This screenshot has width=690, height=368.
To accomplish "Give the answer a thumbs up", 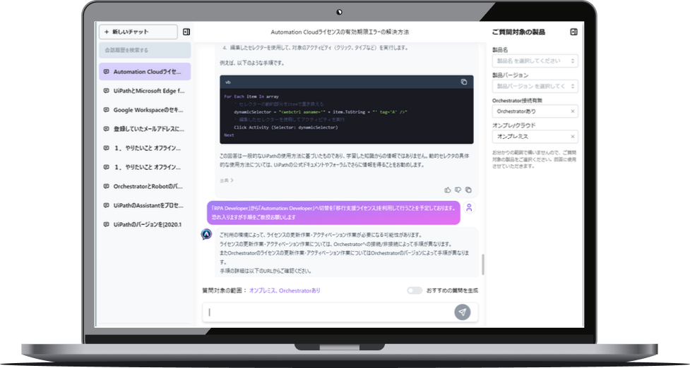I will 448,190.
